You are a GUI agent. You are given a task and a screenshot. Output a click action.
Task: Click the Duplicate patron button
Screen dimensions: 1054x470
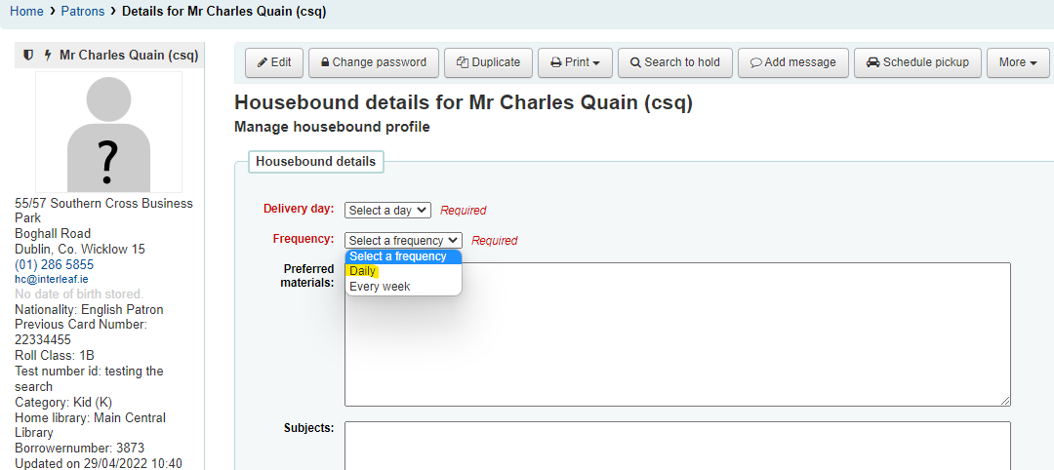(489, 62)
